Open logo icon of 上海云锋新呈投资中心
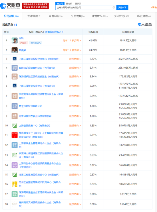The width and height of the screenshot is (157, 212). click(15, 86)
